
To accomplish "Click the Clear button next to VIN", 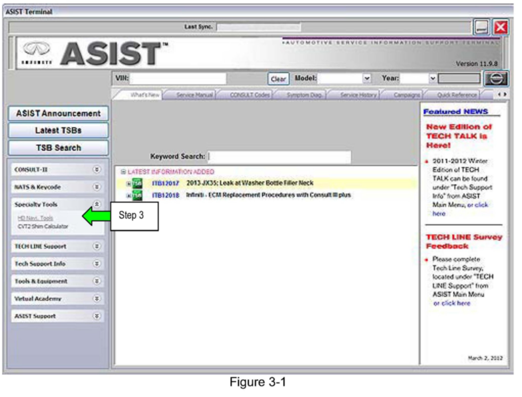I will coord(278,79).
